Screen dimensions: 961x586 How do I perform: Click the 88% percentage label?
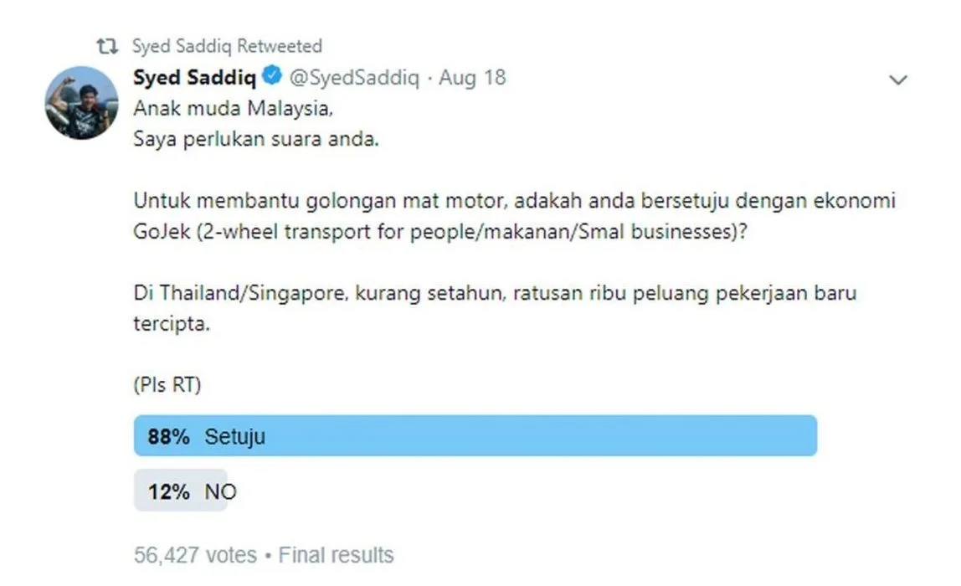click(168, 436)
